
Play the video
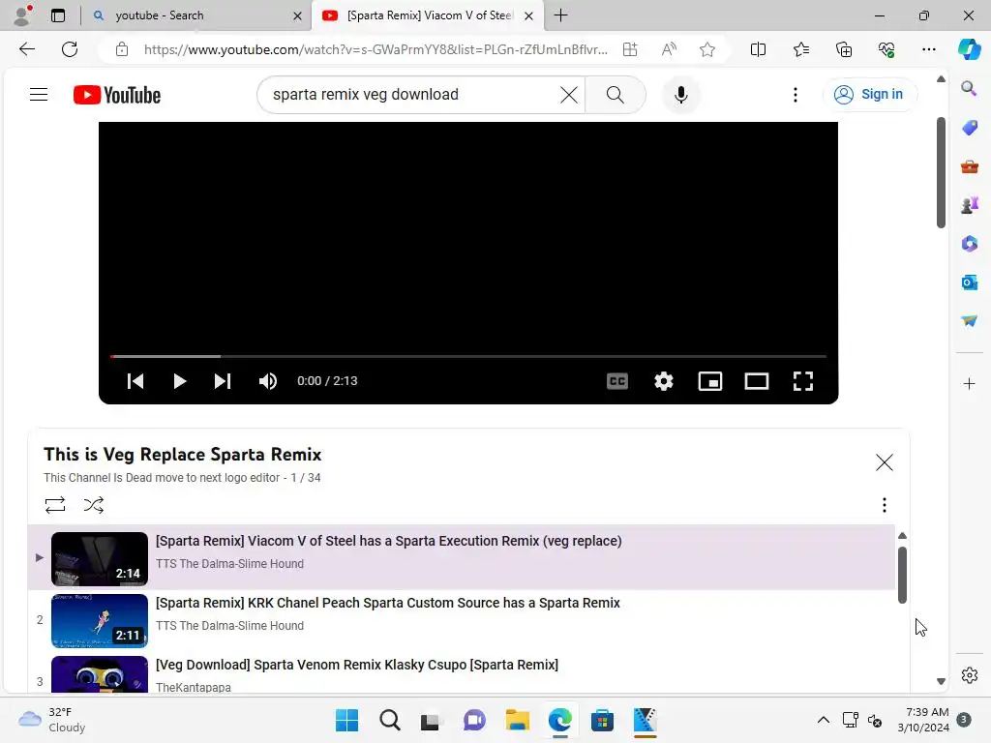pyautogui.click(x=179, y=381)
